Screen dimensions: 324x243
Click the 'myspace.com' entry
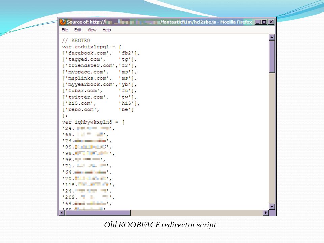[x=99, y=72]
